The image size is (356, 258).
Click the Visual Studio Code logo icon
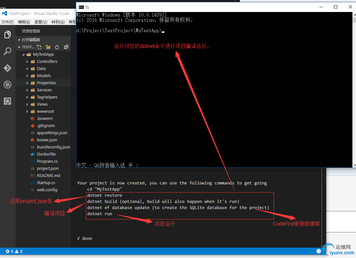click(5, 13)
